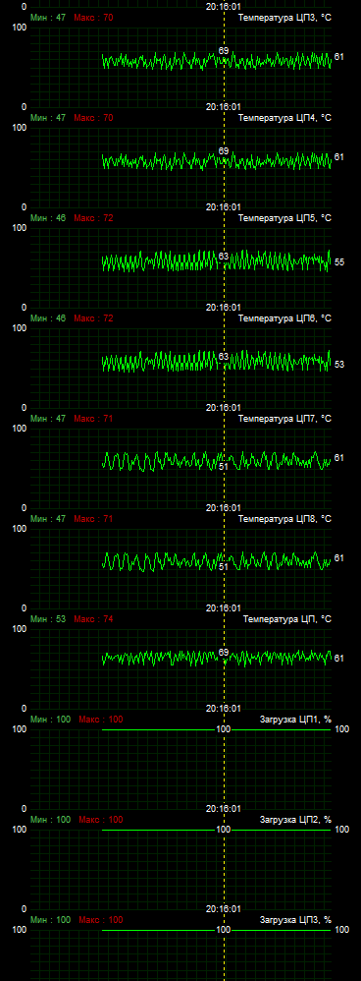Click marker reading 100 on Загрузка ЦП2 line
The width and height of the screenshot is (361, 981).
click(223, 830)
